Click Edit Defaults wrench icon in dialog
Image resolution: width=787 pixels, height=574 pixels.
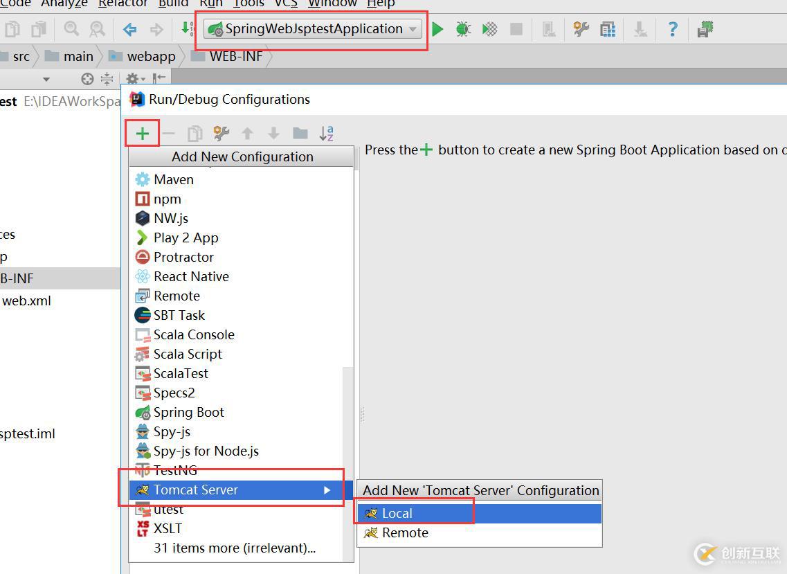pos(221,133)
